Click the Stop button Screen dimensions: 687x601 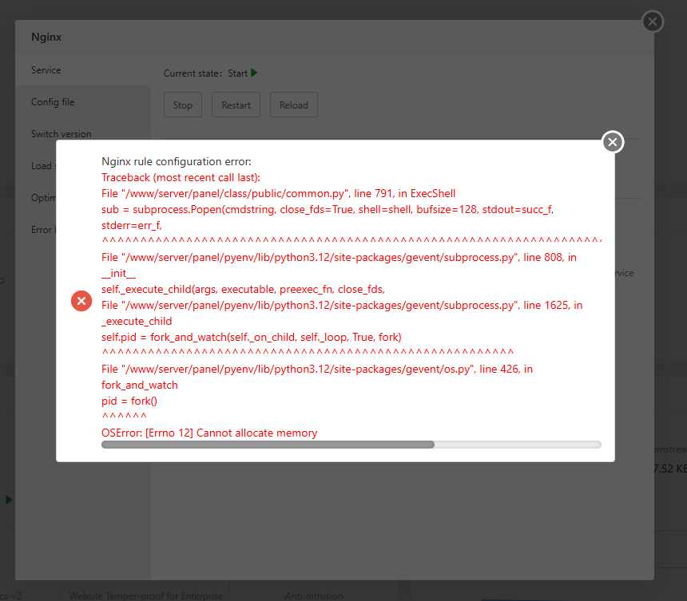coord(183,105)
